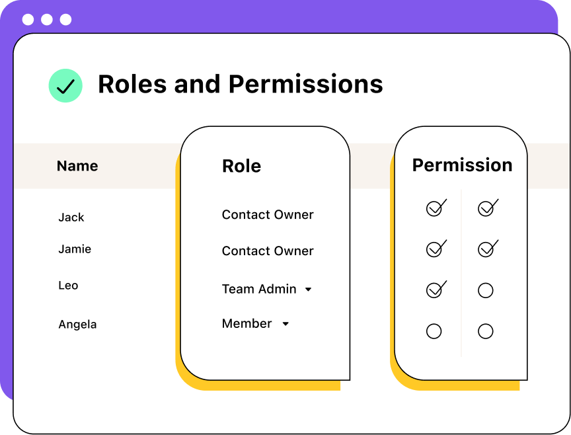Open the Team Admin role dropdown arrow
Viewport: 571px width, 435px height.
point(308,290)
